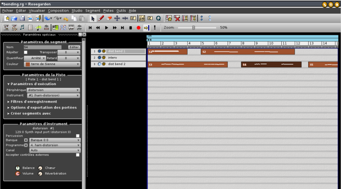
Task: Open the Transposer dropdown
Action: point(69,52)
